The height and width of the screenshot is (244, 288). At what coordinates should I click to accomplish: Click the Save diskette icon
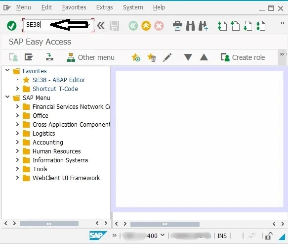(x=114, y=26)
